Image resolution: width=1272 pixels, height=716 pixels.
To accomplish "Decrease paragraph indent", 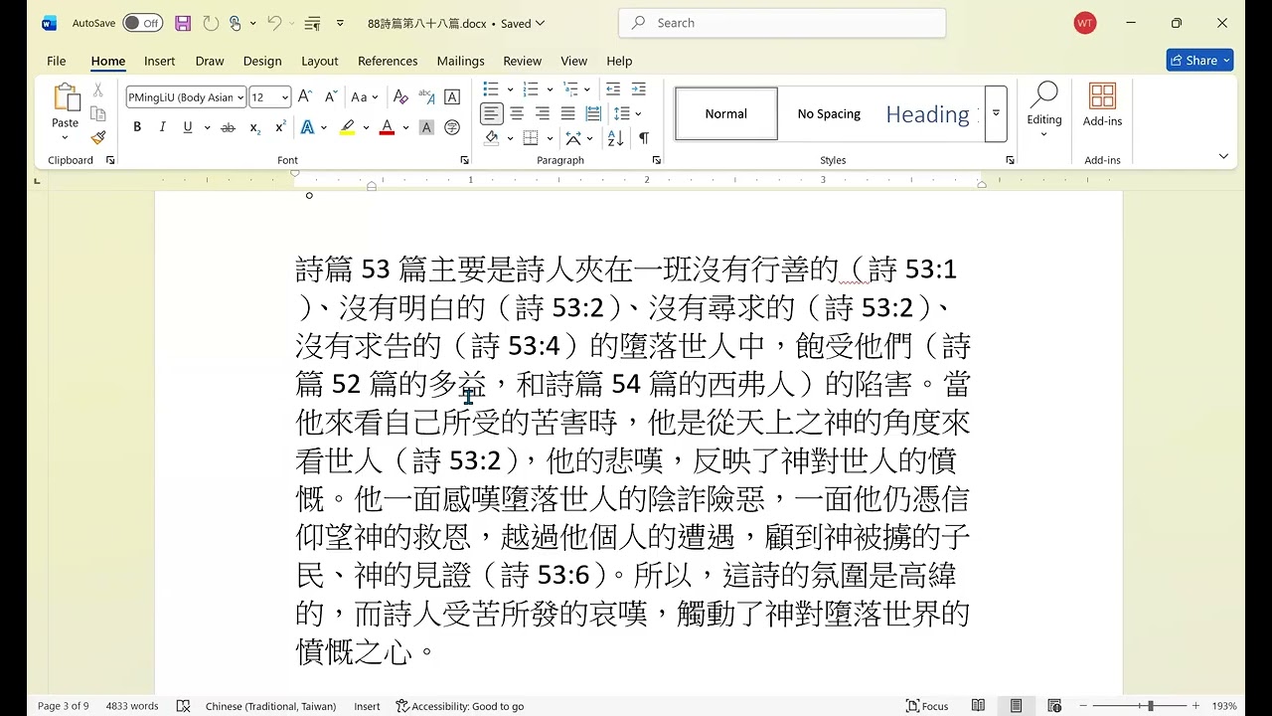I will 613,89.
